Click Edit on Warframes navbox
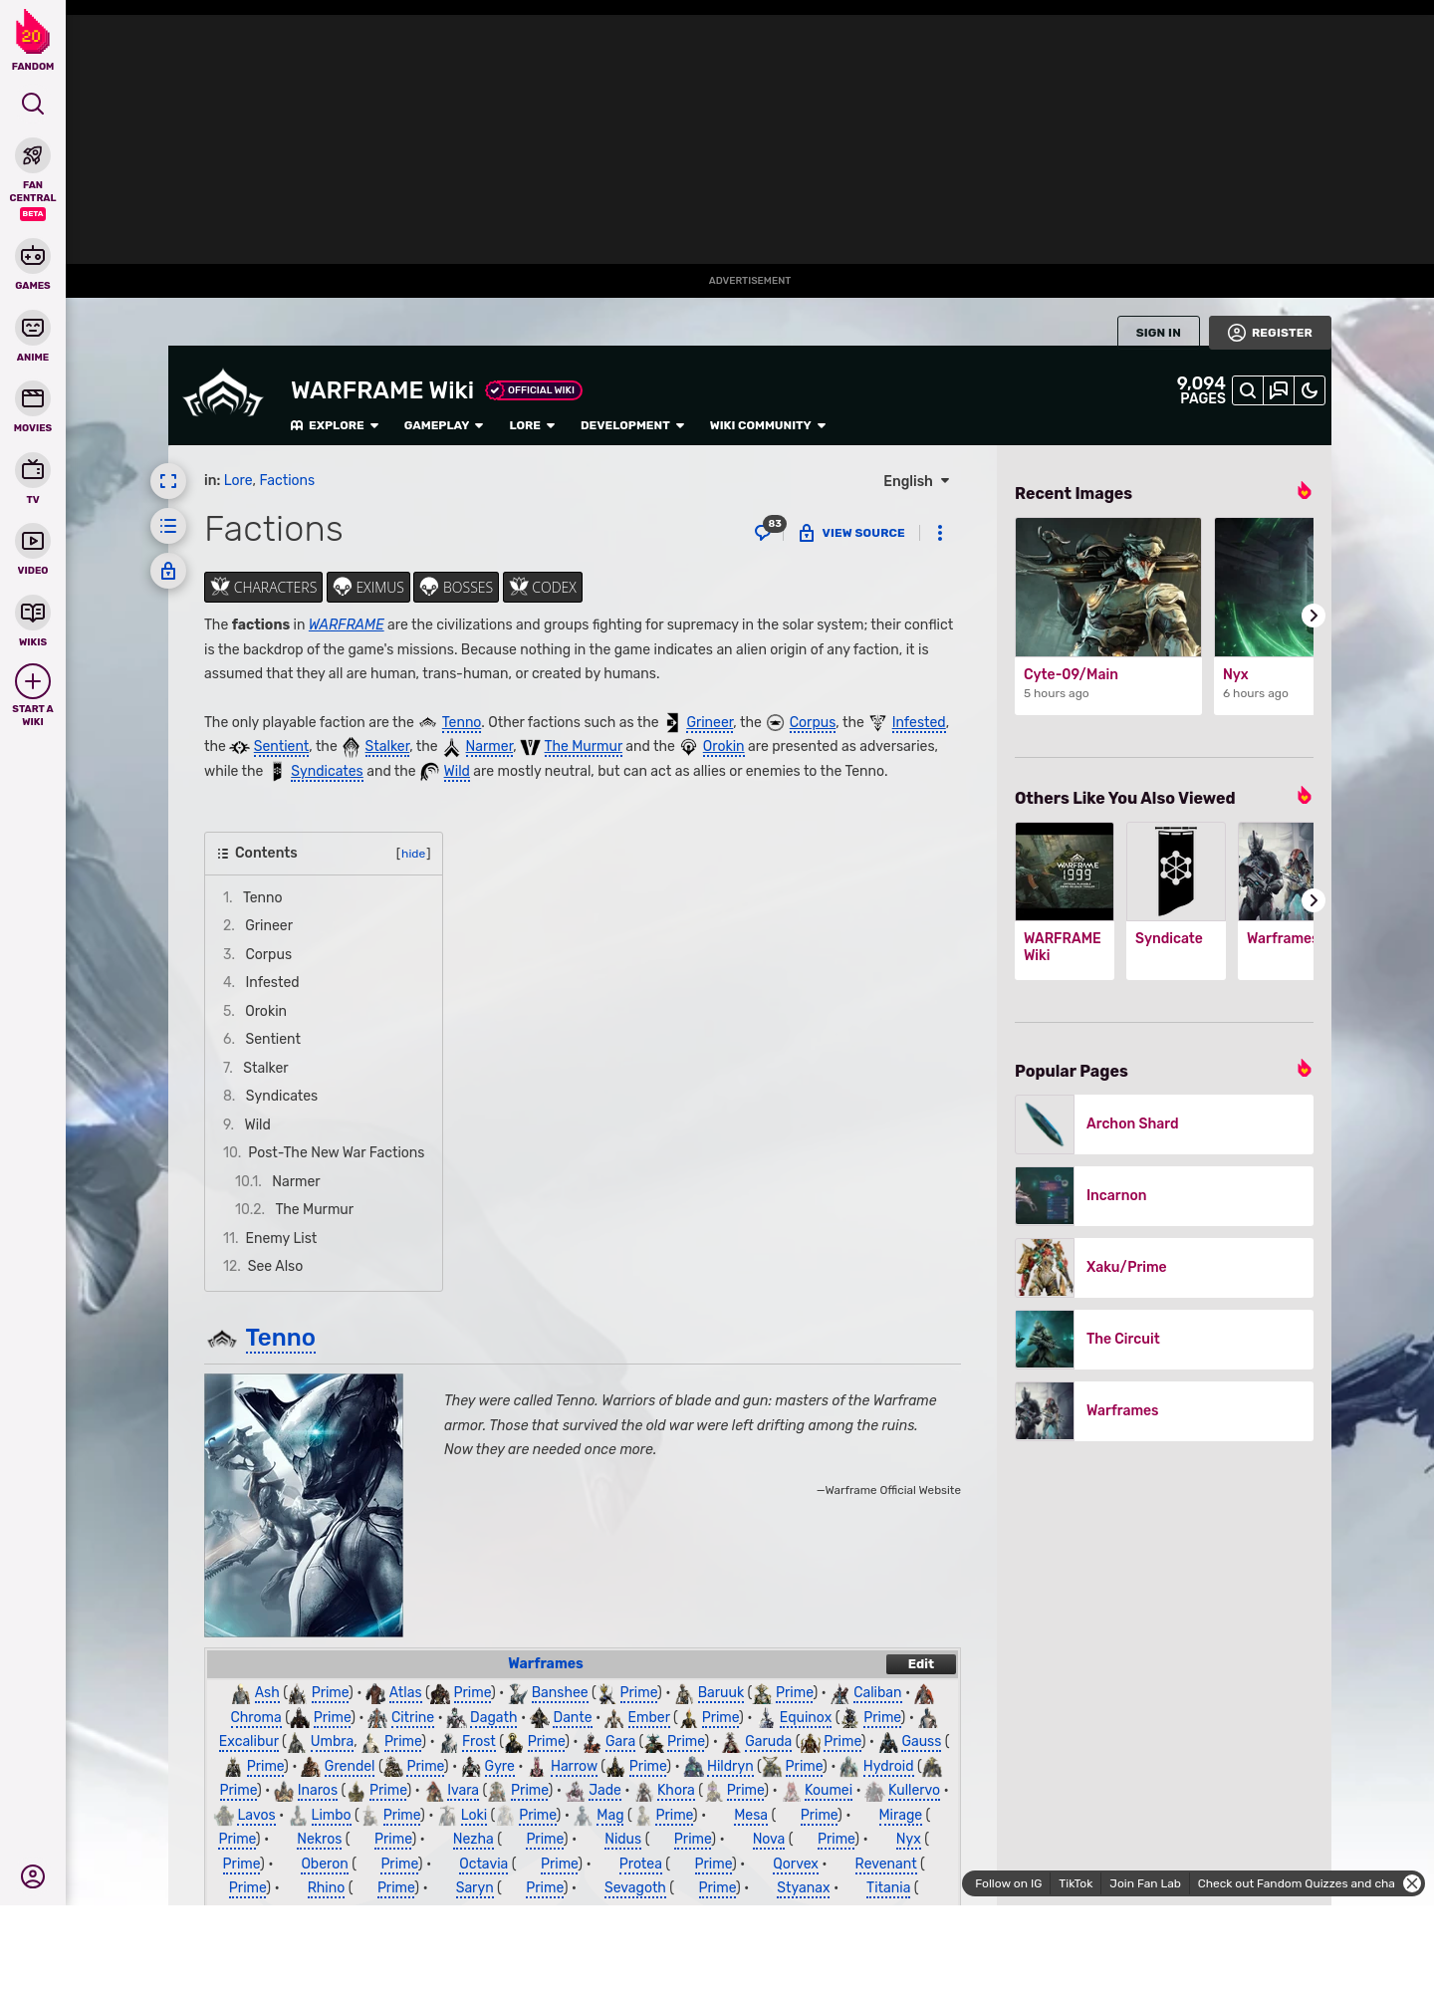Screen dimensions: 1434x1992 click(x=921, y=1664)
